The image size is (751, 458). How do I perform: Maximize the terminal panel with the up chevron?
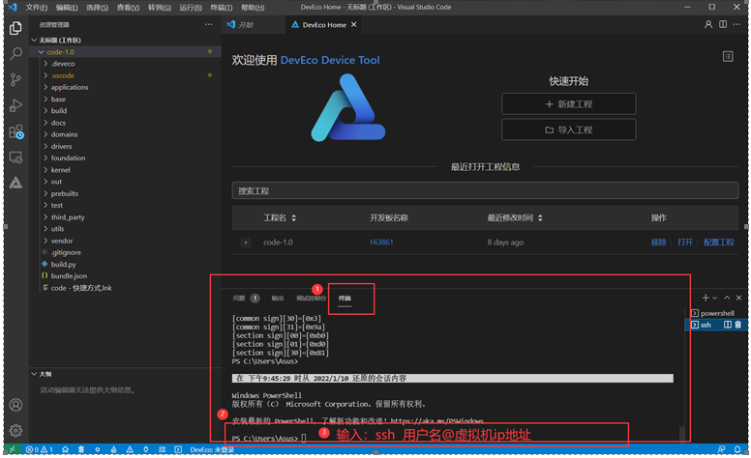[x=727, y=298]
